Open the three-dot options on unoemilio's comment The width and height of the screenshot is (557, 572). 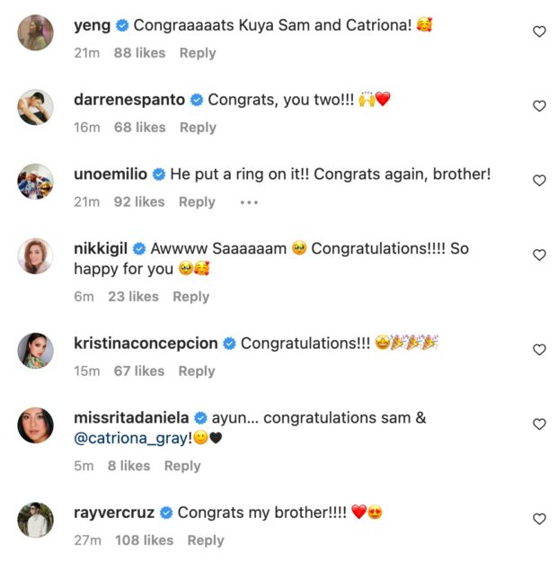pos(249,202)
